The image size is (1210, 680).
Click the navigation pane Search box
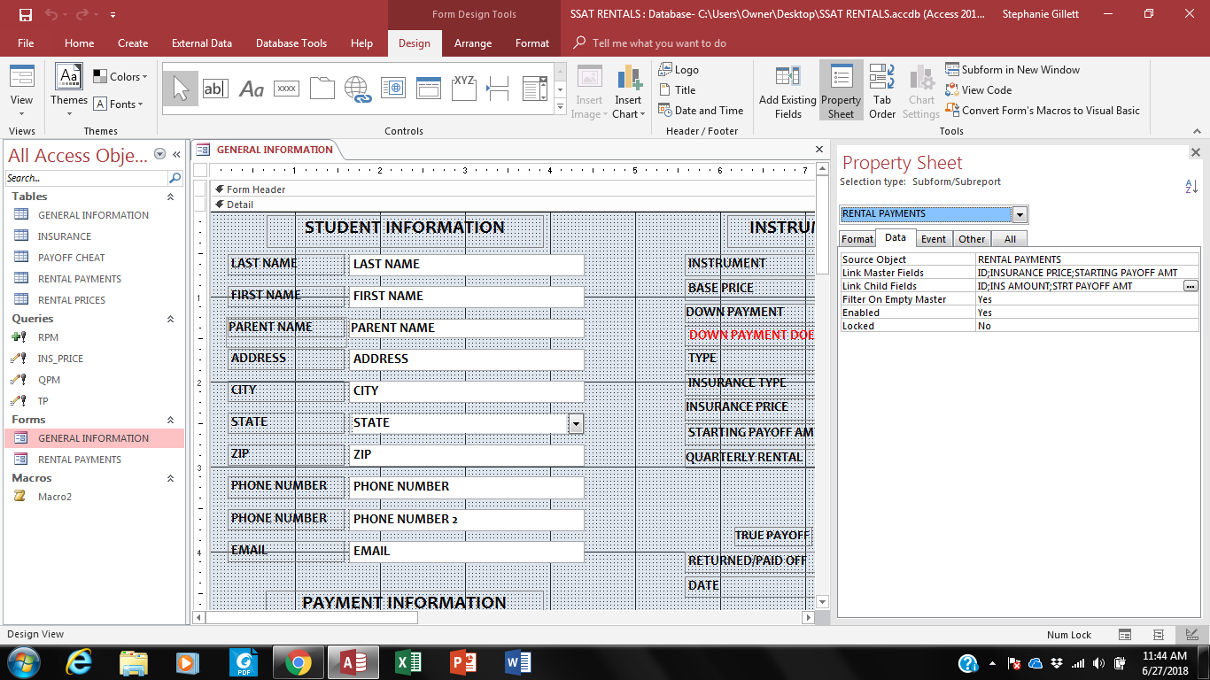pos(87,178)
